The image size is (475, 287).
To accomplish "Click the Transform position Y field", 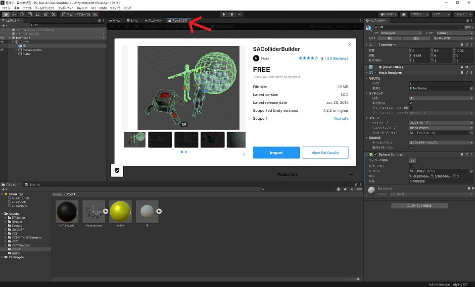I will tap(442, 50).
